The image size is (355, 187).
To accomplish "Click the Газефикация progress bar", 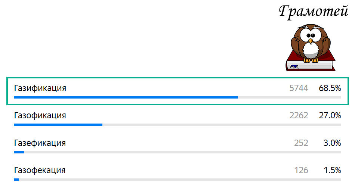I will tap(177, 152).
